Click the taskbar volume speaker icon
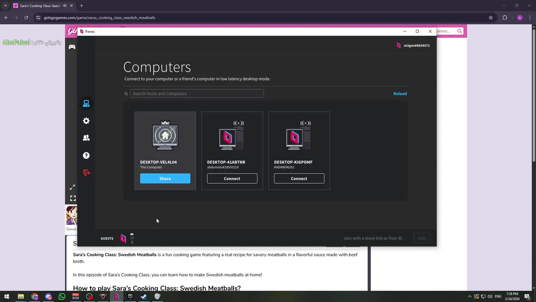536x302 pixels. point(490,297)
